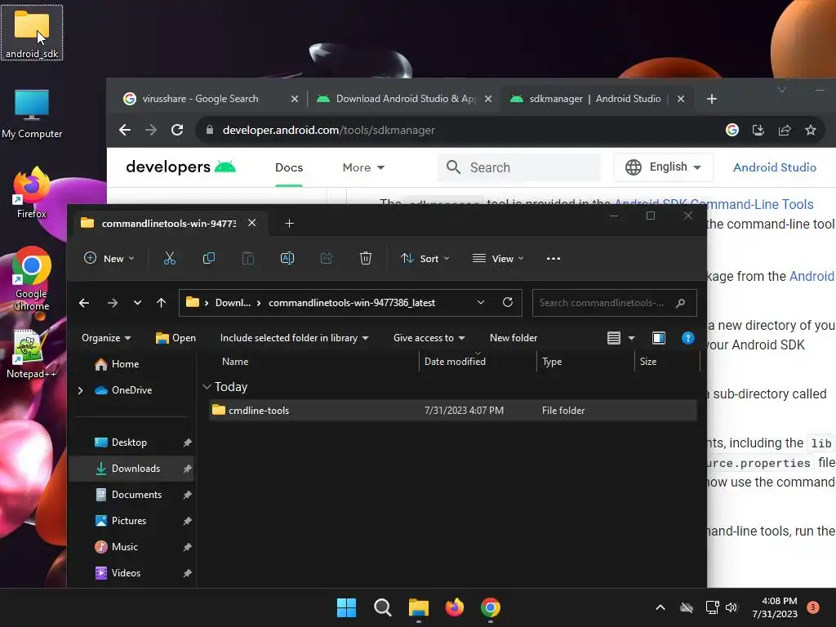This screenshot has height=627, width=836.
Task: Select Downloads in navigation pane
Action: pos(131,469)
